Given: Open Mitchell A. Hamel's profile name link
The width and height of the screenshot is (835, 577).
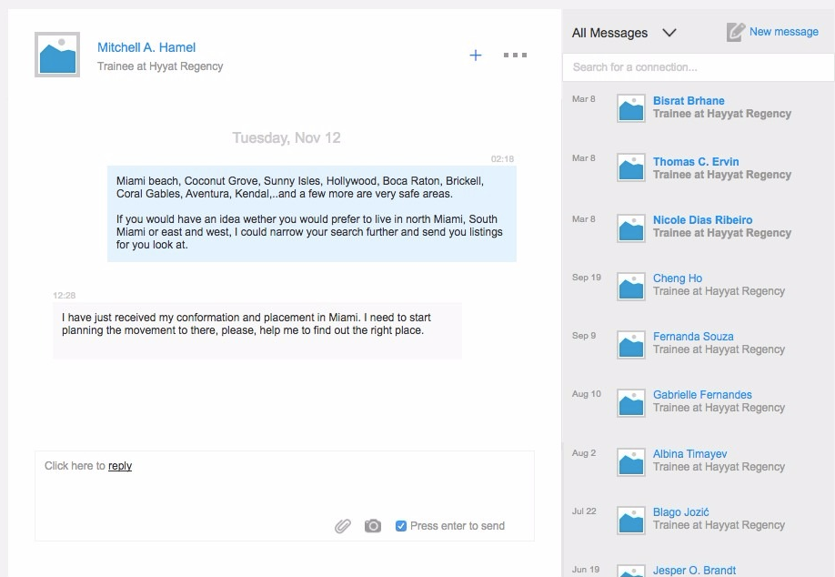Looking at the screenshot, I should pyautogui.click(x=146, y=47).
